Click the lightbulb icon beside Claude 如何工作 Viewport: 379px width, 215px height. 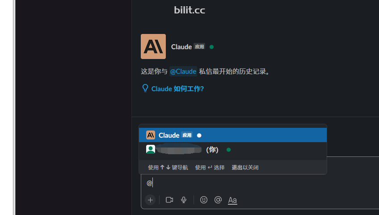click(x=145, y=88)
